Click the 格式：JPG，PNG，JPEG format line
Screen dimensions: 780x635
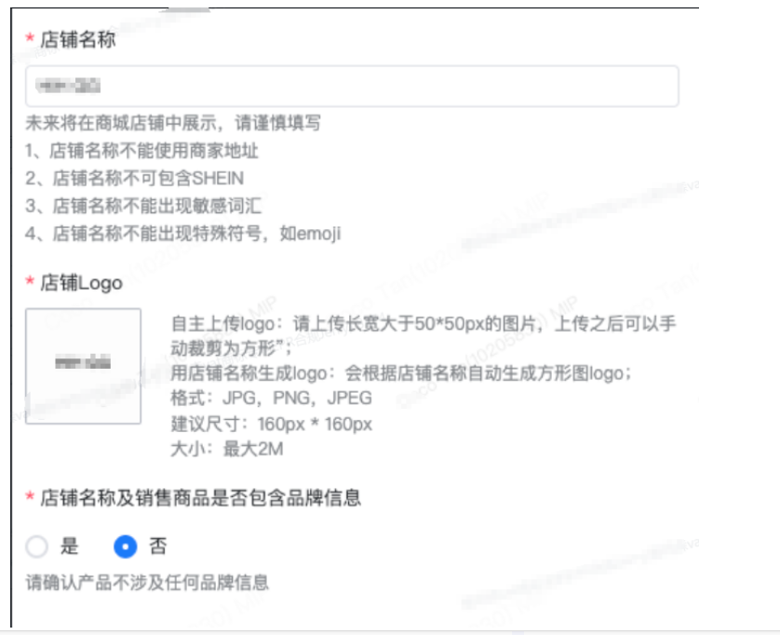pyautogui.click(x=271, y=399)
